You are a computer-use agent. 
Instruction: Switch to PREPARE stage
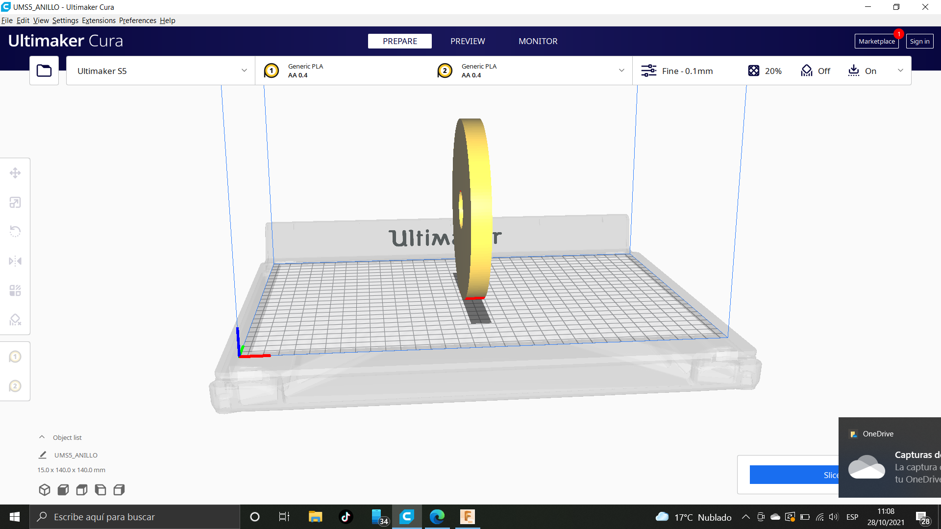400,41
